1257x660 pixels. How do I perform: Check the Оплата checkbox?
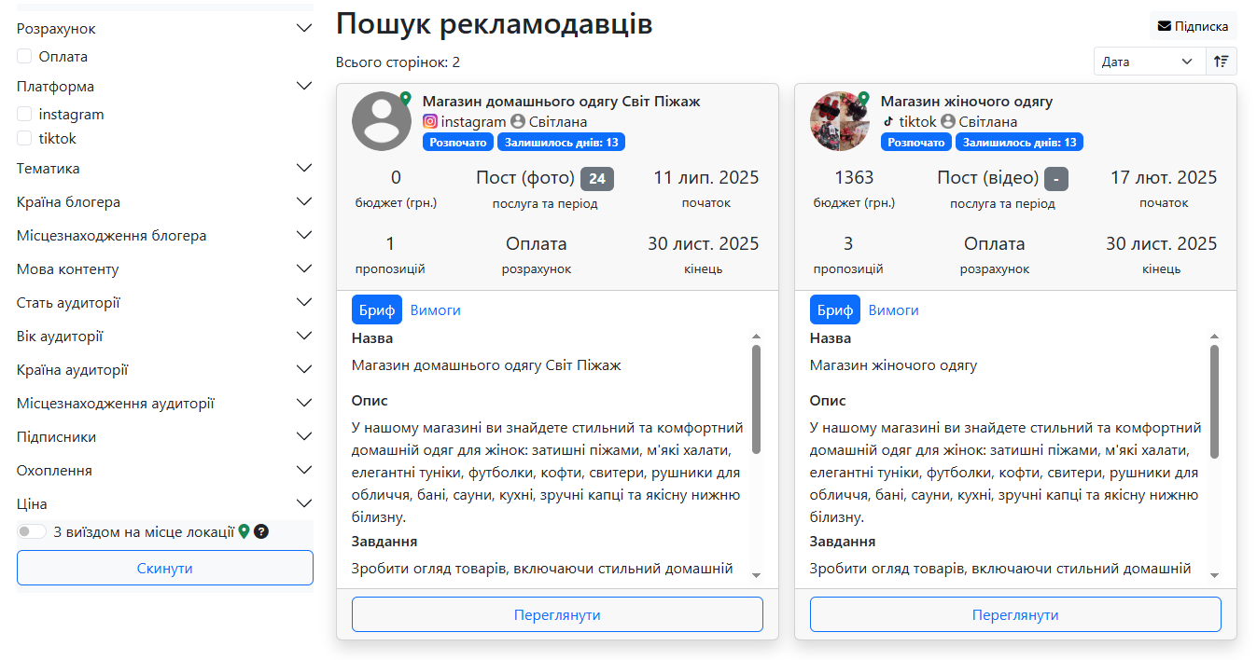click(x=24, y=57)
